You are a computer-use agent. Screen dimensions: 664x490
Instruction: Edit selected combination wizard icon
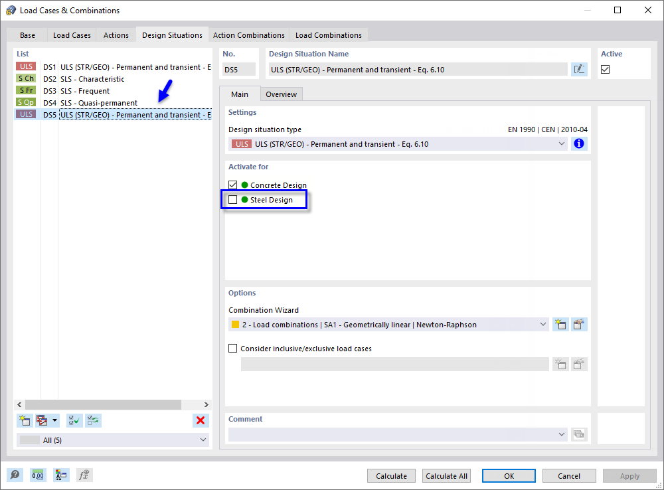point(579,325)
